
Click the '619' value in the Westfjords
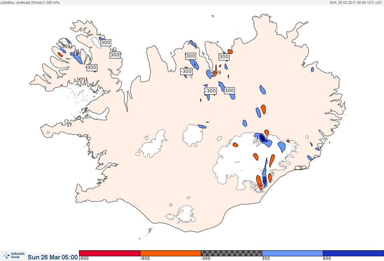[74, 54]
